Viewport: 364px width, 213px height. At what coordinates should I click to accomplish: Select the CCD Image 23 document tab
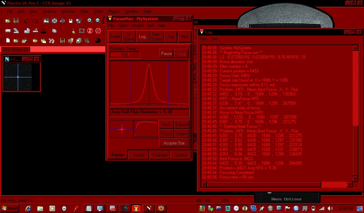tap(15, 49)
